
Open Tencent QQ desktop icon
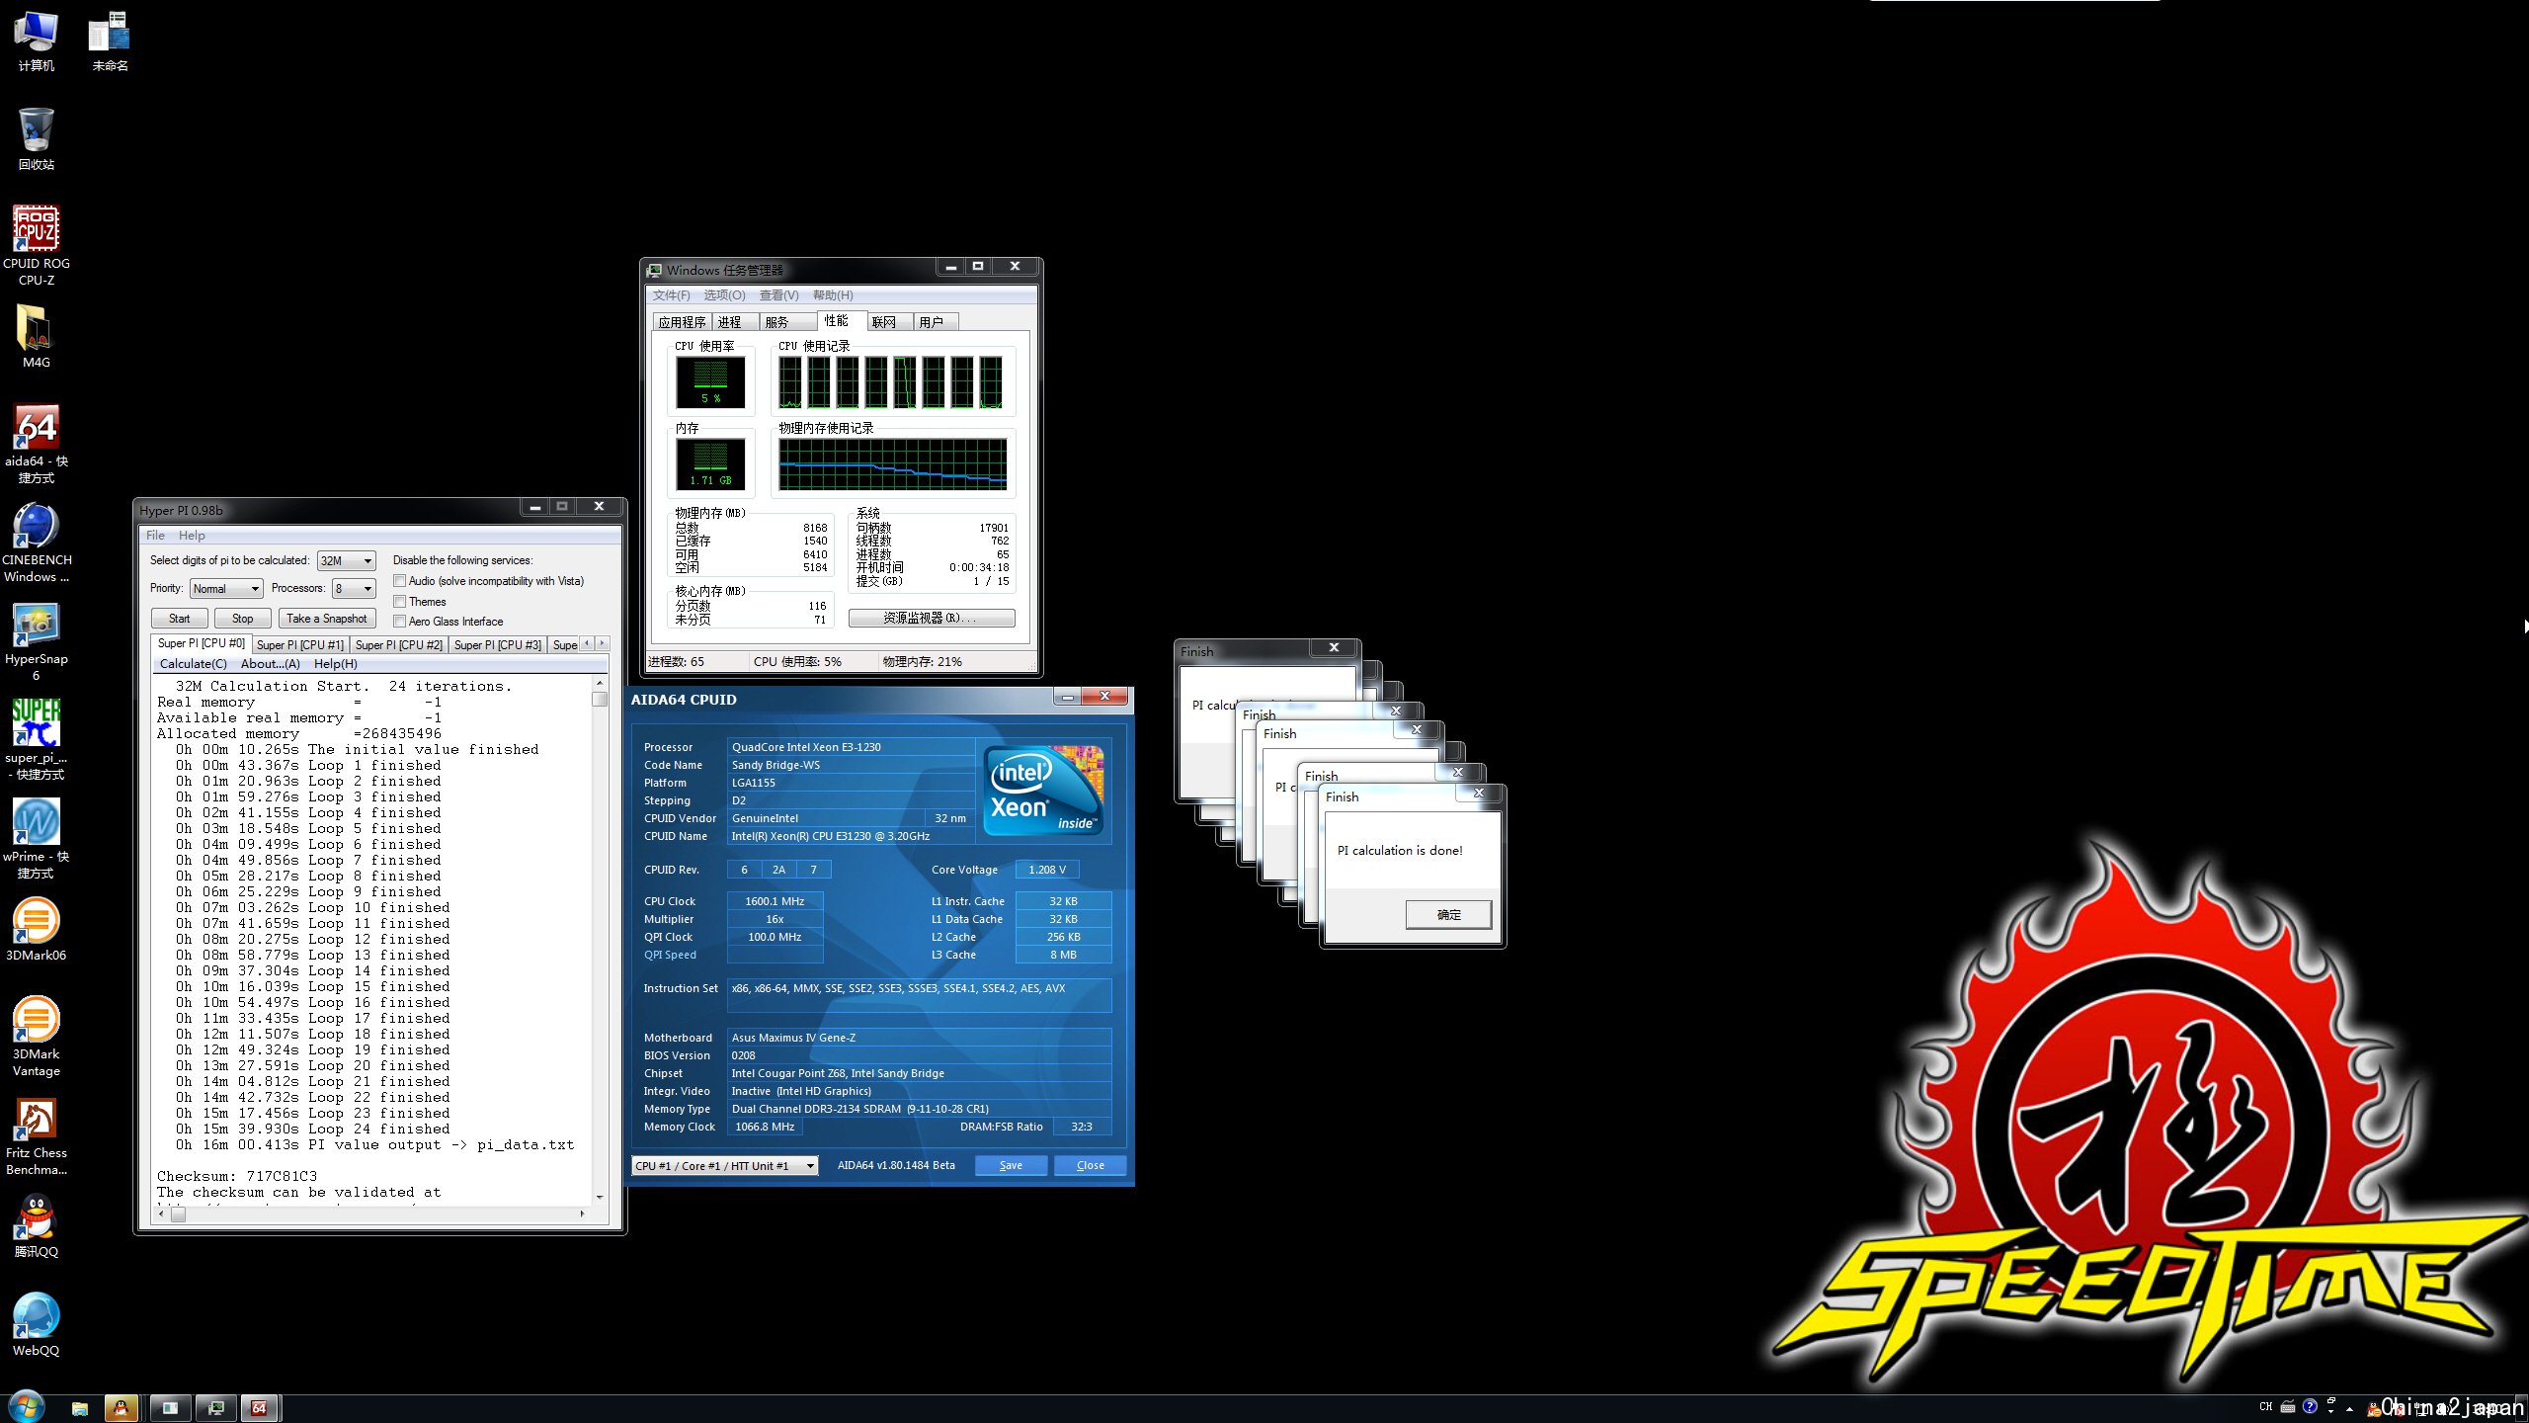37,1226
